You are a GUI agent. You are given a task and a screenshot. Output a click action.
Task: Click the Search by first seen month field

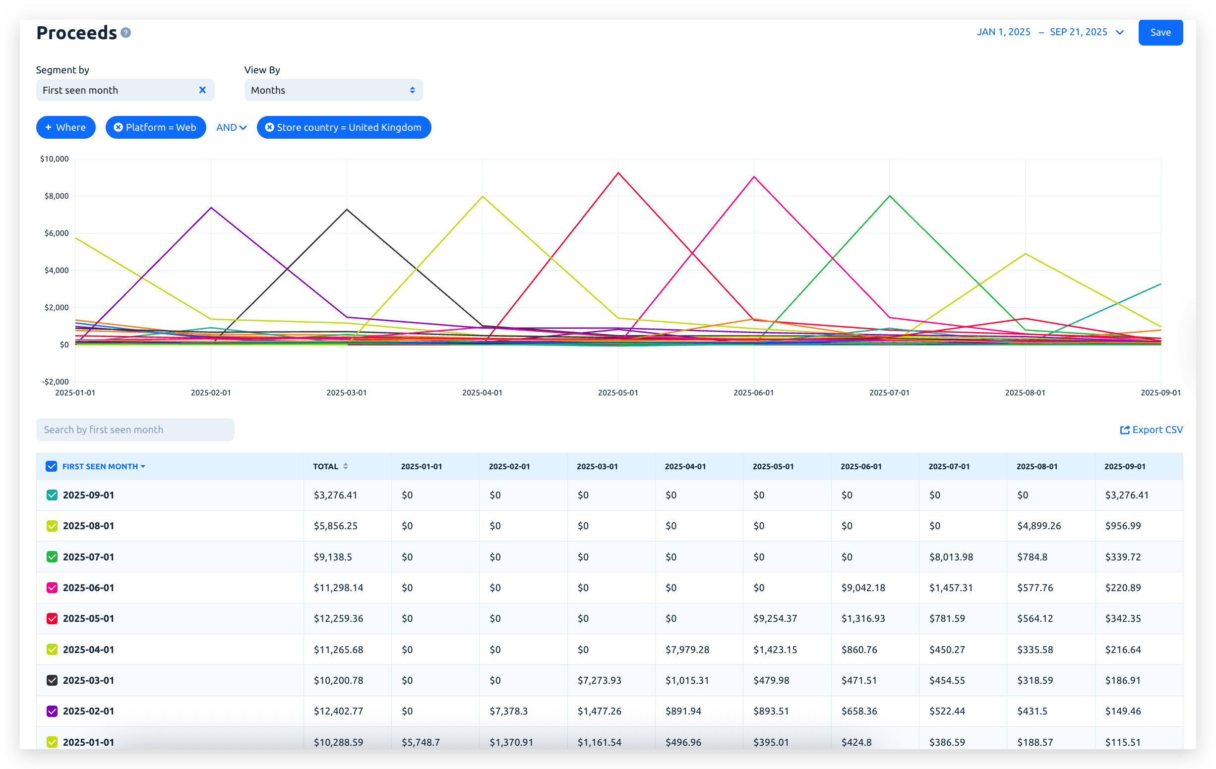[x=135, y=430]
